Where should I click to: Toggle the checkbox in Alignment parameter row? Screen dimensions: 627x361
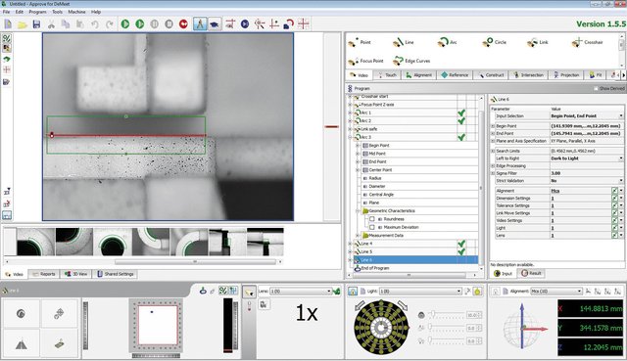tap(614, 191)
